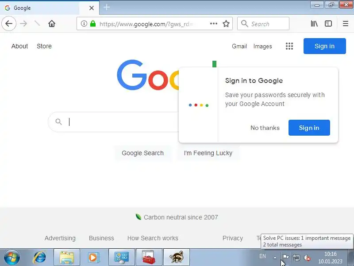The height and width of the screenshot is (266, 354).
Task: Click I'm Feeling Lucky button
Action: pyautogui.click(x=208, y=153)
